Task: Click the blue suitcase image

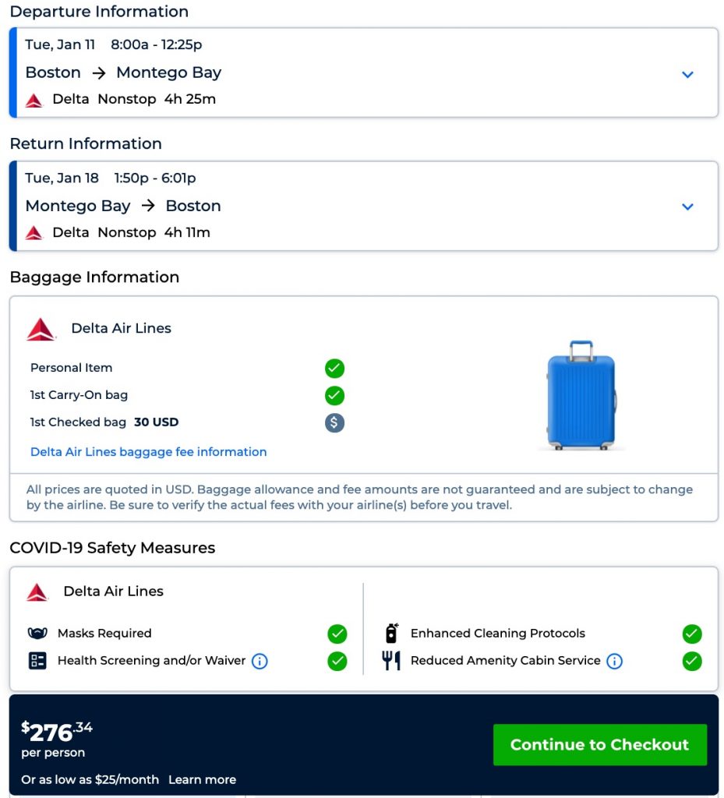Action: coord(581,396)
